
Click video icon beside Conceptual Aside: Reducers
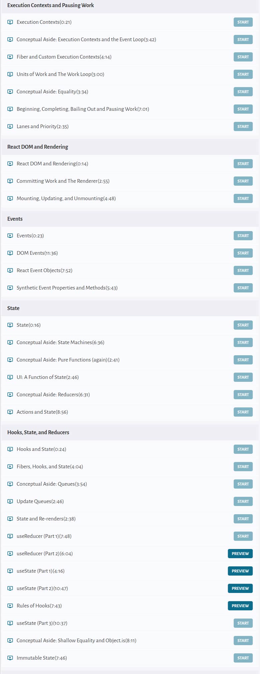[10, 395]
